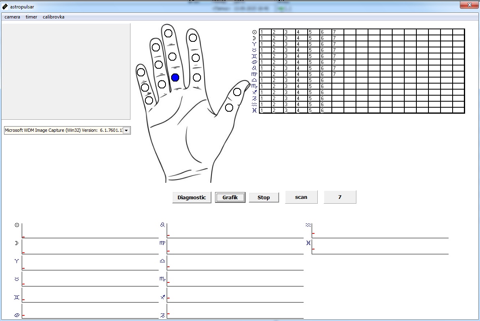Click the Scorpio symbol beside the middle graph
This screenshot has width=480, height=321.
coord(162,278)
